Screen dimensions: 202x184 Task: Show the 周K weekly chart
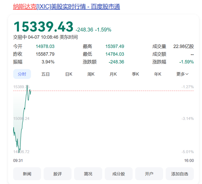click(91, 74)
